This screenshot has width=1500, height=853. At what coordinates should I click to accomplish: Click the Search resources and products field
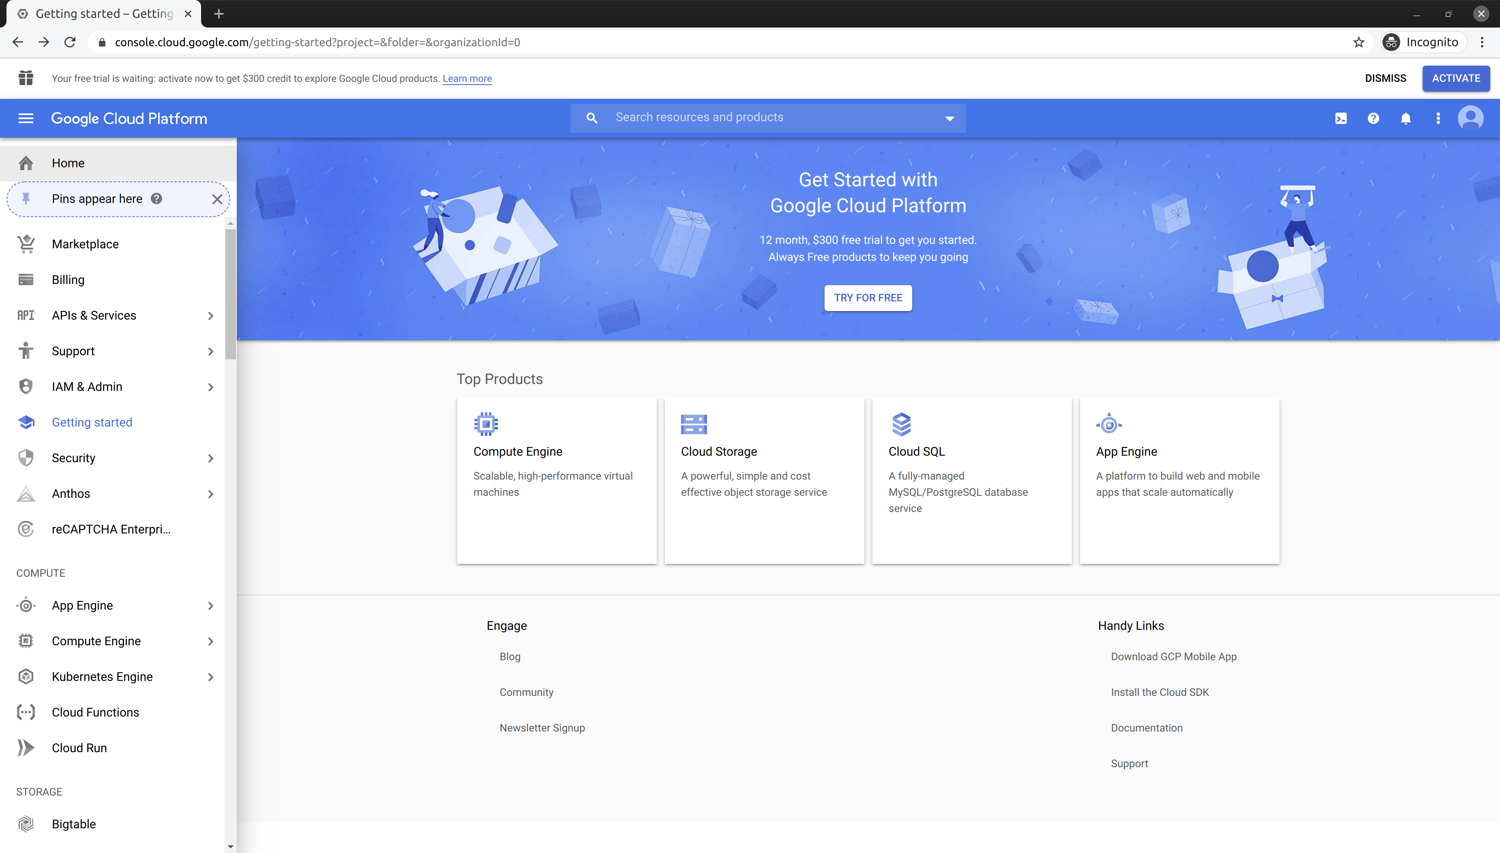[x=762, y=117]
